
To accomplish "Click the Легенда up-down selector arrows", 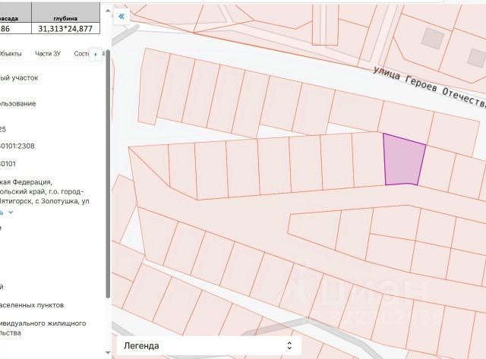I will click(289, 345).
